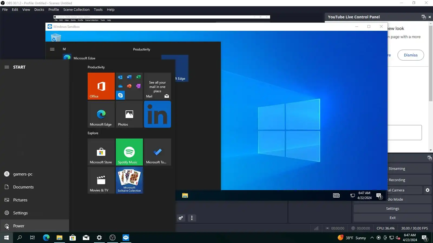Open the Office tile in Start menu

101,86
